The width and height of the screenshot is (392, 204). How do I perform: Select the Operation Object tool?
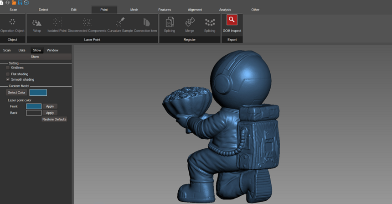12,25
